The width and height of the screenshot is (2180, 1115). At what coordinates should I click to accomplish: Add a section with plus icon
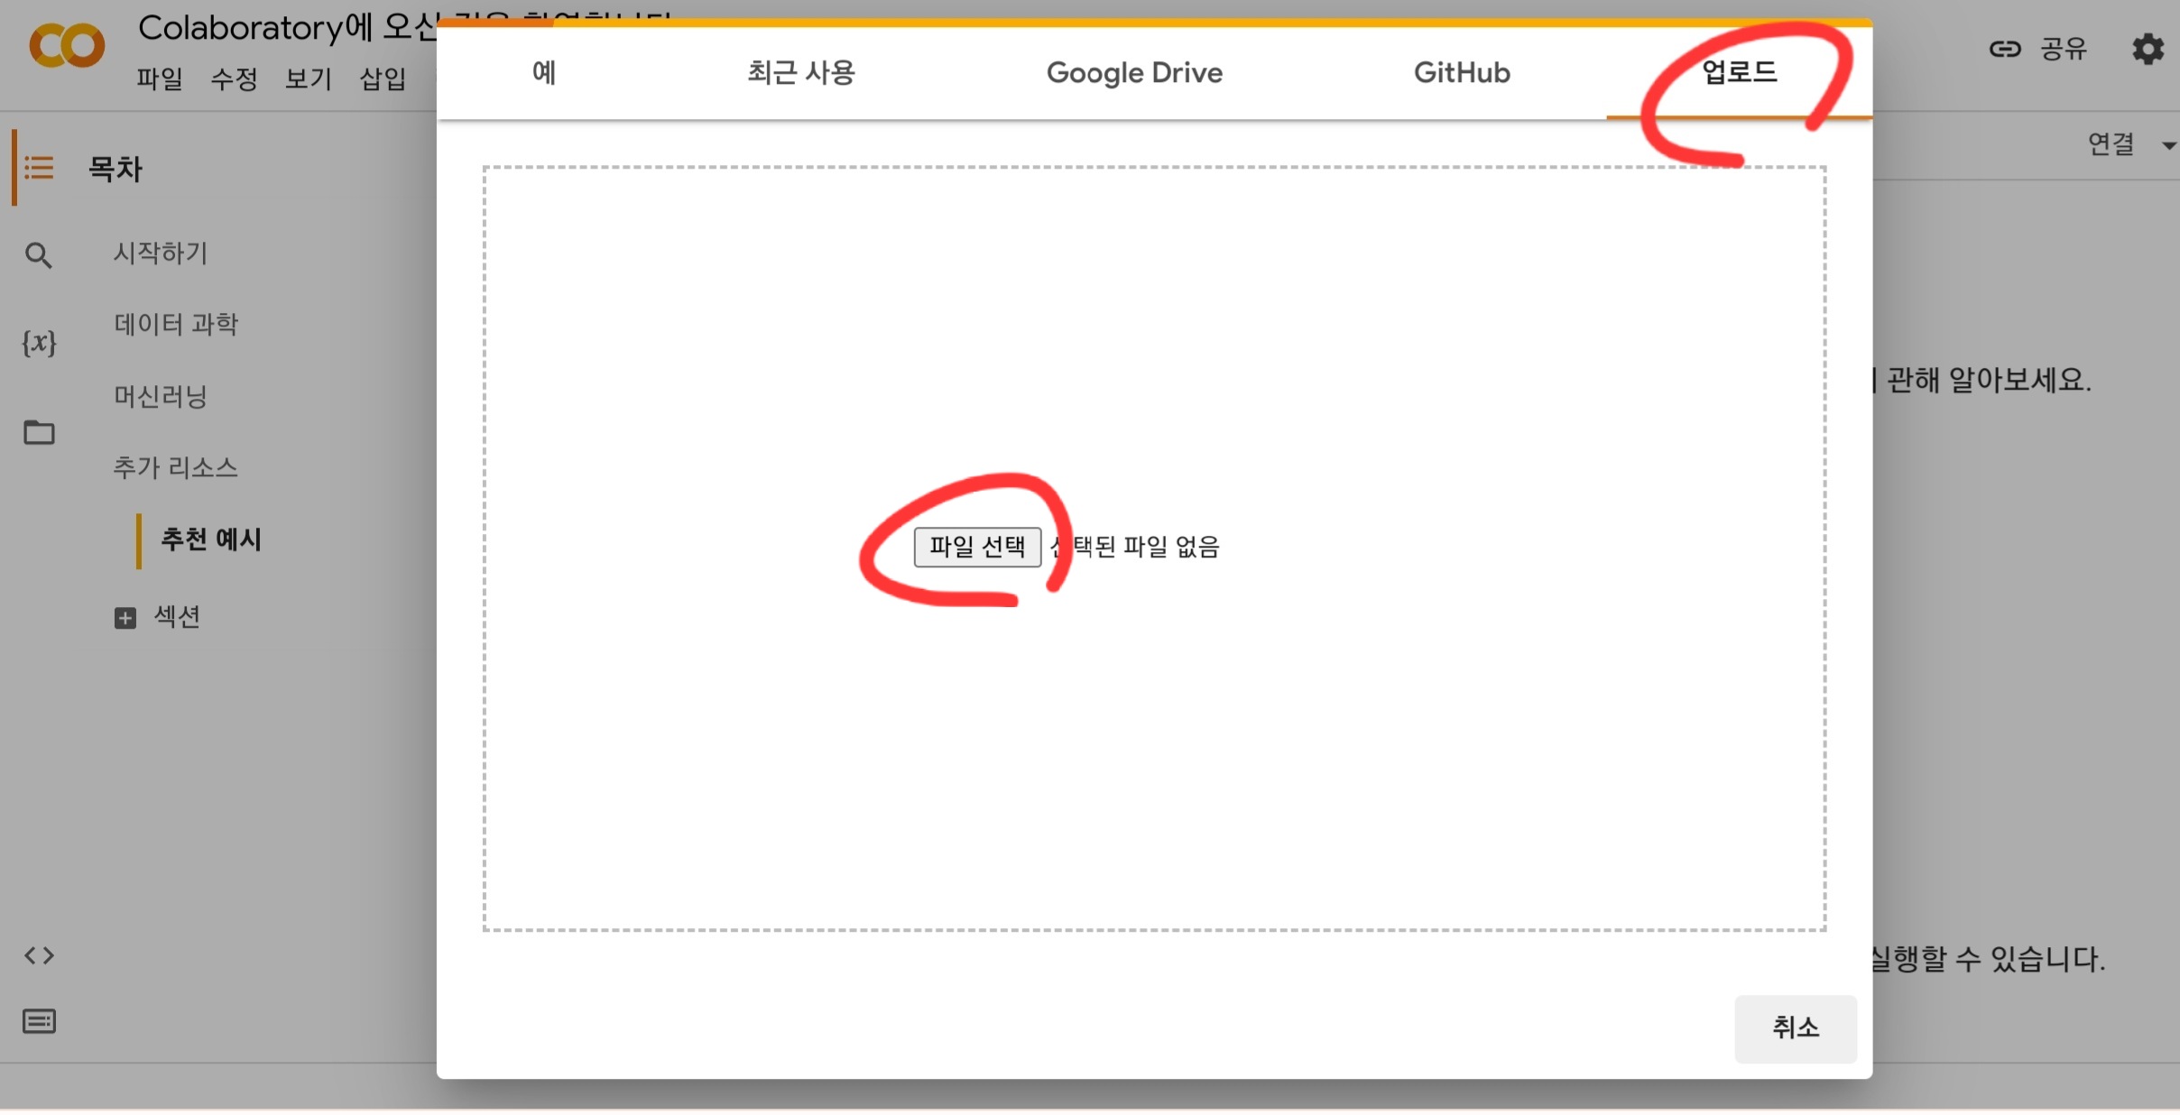(125, 618)
